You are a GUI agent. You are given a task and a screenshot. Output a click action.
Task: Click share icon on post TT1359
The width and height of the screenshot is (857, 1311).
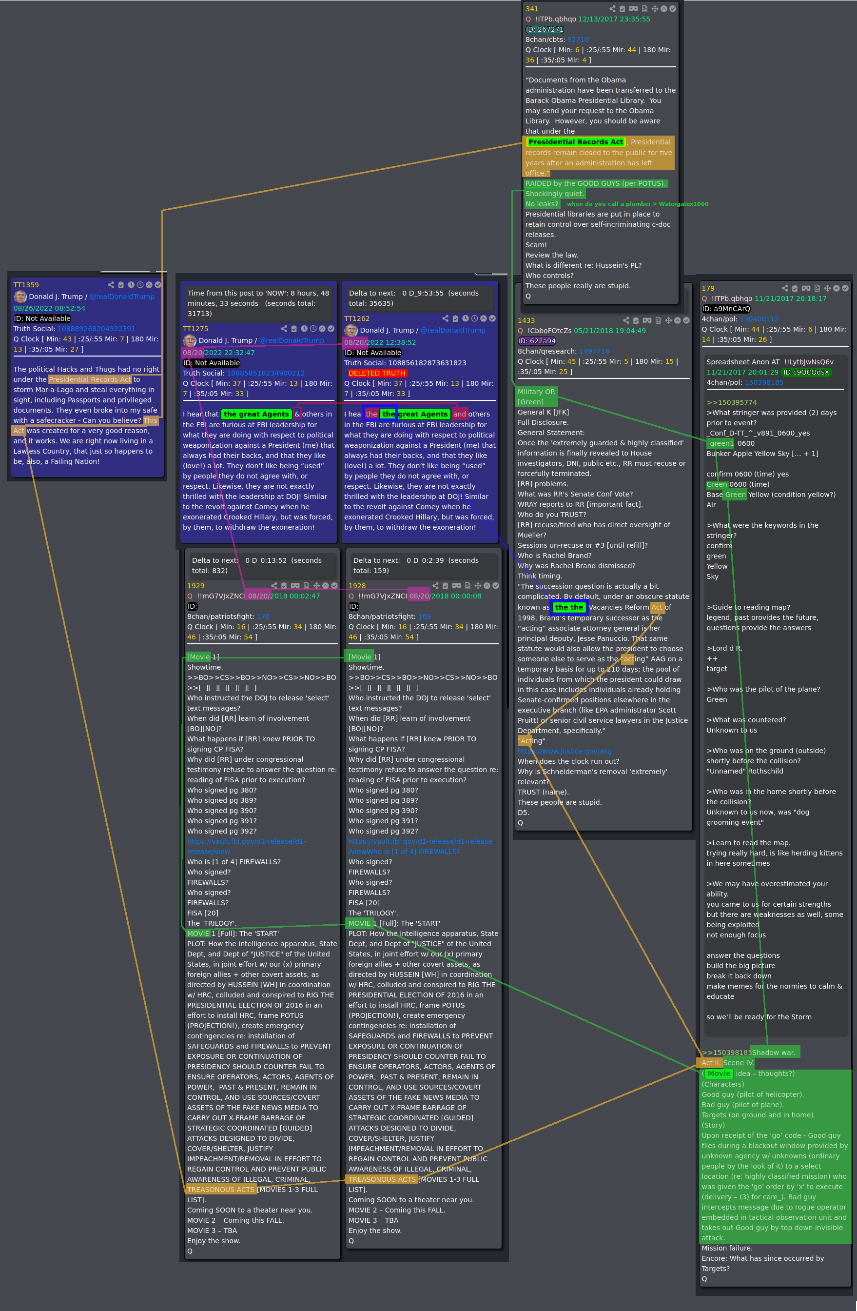pos(111,285)
